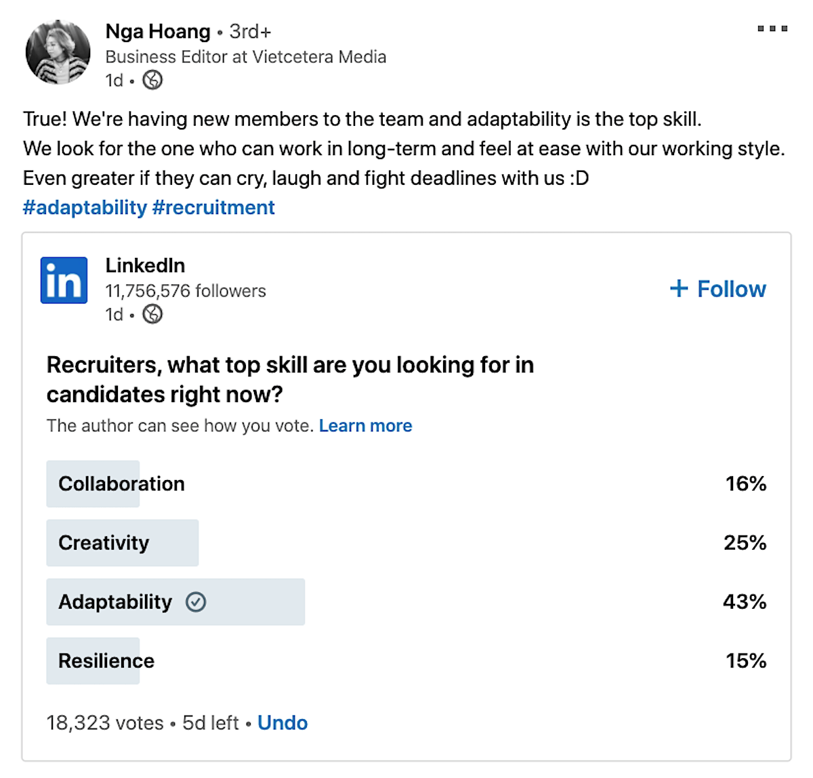This screenshot has width=813, height=778.
Task: Select the Resilience poll option
Action: tap(406, 660)
